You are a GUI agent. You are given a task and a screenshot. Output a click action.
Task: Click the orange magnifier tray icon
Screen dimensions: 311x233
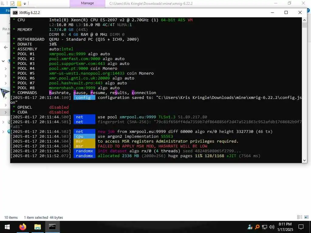(x=257, y=227)
